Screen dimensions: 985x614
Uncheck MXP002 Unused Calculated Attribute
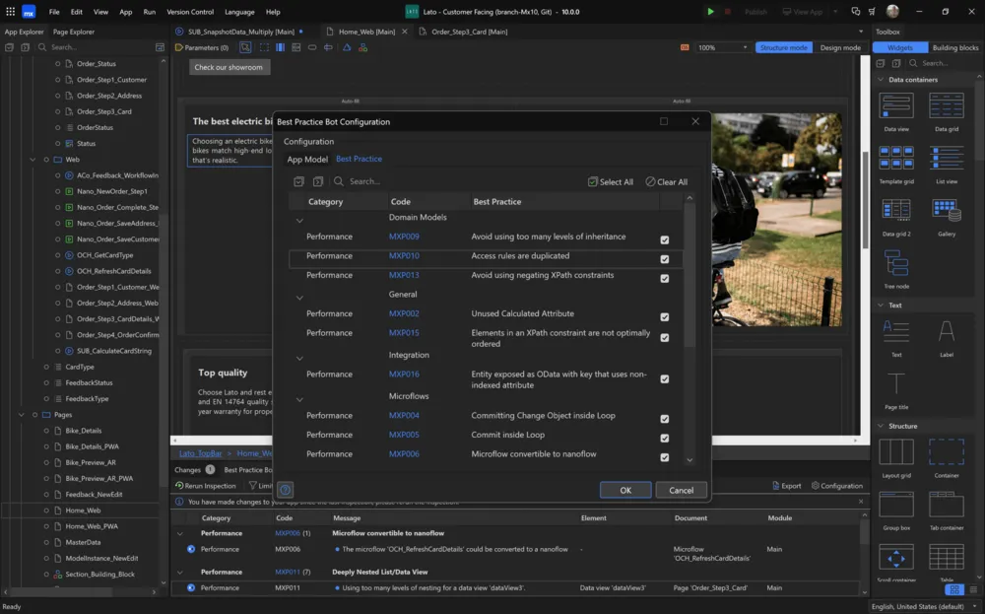click(665, 316)
